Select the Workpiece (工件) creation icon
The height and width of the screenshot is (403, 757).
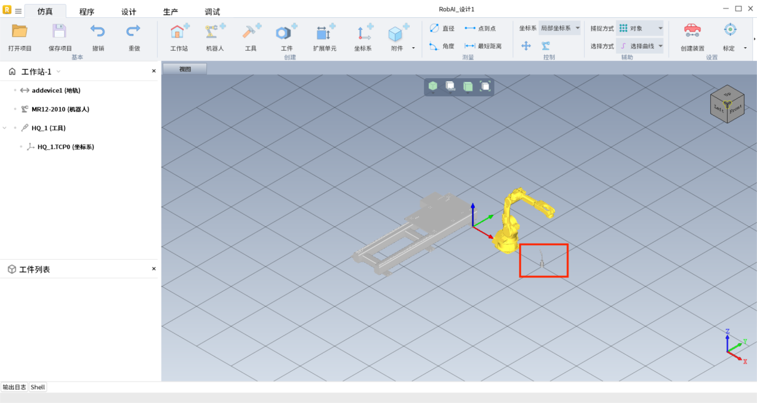286,33
